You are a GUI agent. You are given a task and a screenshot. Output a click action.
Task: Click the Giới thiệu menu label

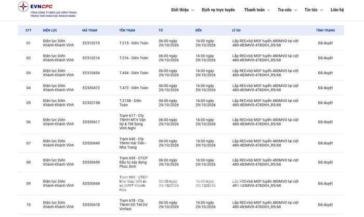click(180, 10)
